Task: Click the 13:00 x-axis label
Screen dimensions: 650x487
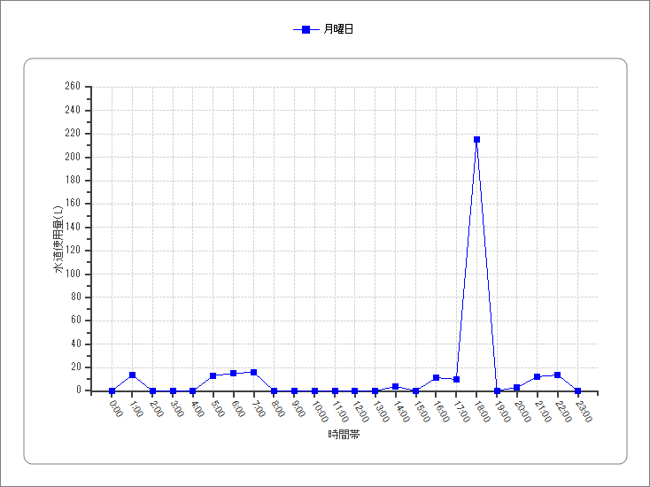Action: [x=382, y=411]
